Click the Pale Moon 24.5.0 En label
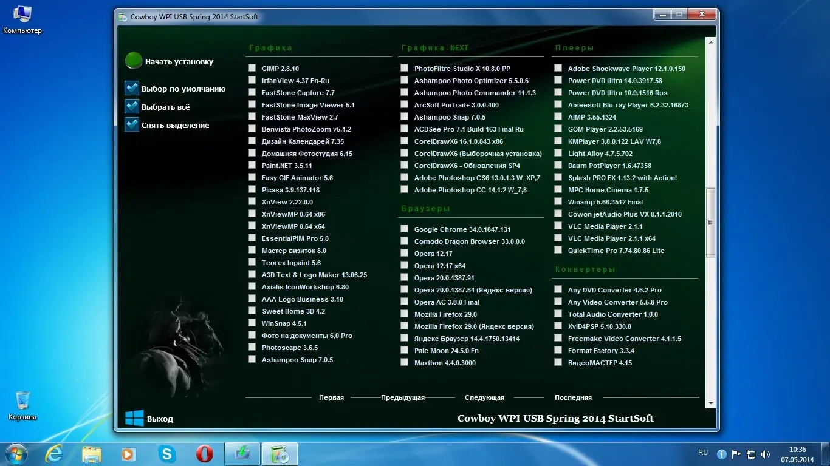This screenshot has height=466, width=830. click(447, 351)
